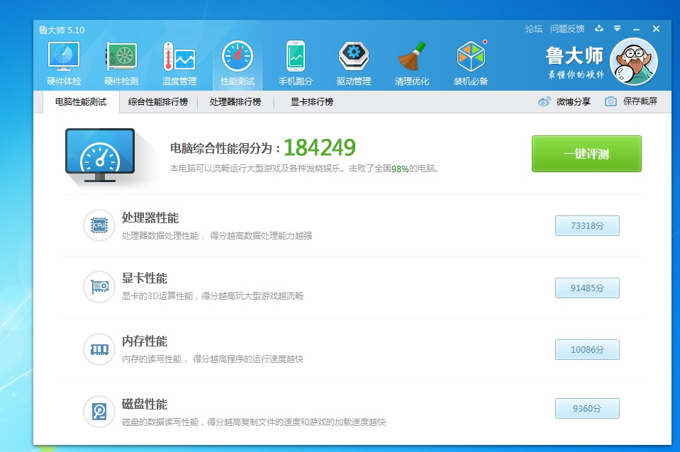680x452 pixels.
Task: Open the 清理优化 cleanup optimization section
Action: click(412, 63)
